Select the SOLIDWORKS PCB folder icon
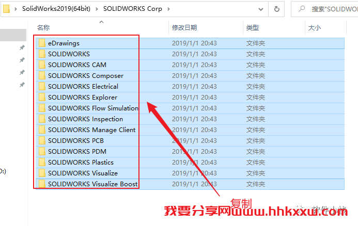This screenshot has width=358, height=226. coord(42,140)
